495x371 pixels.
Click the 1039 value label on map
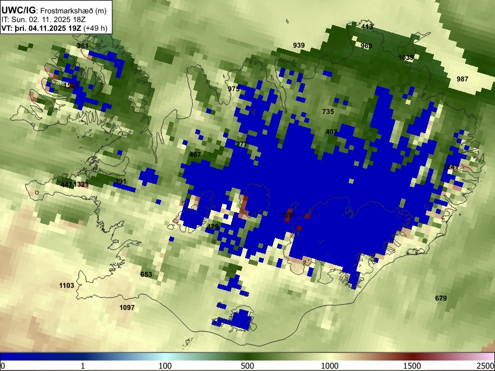click(406, 58)
